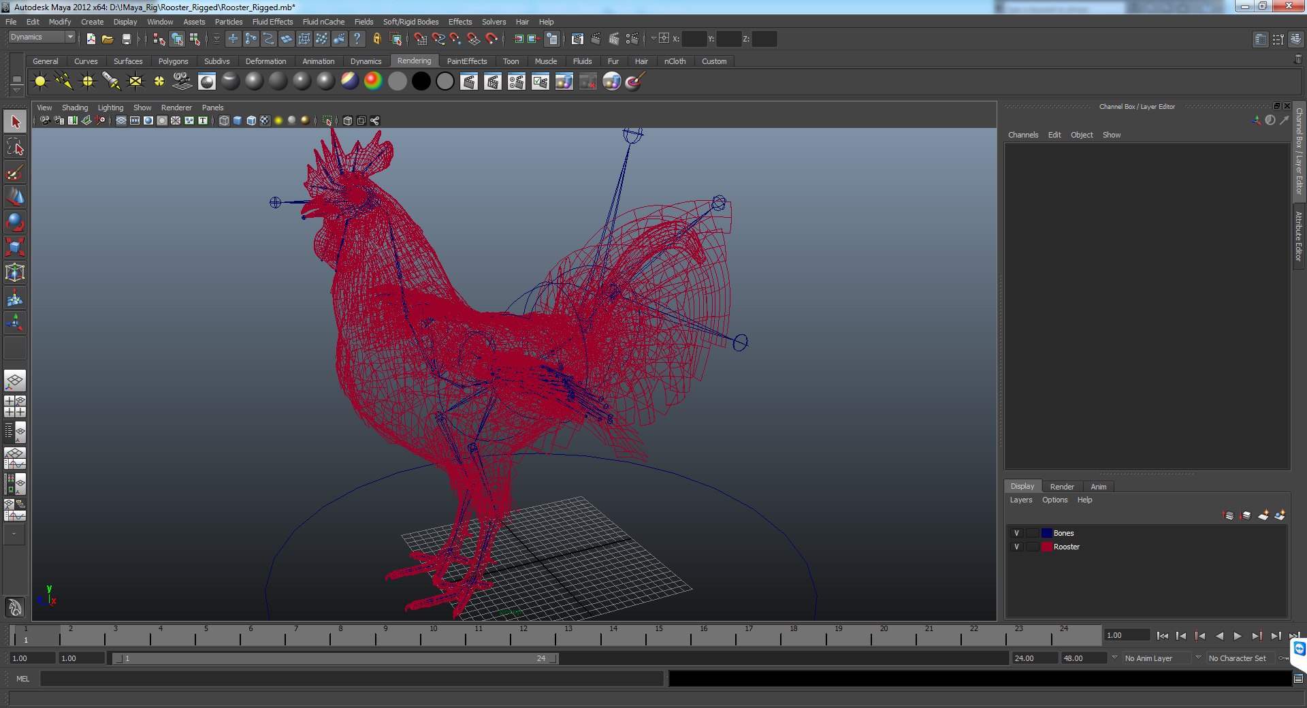Toggle display type box of Bones layer
Image resolution: width=1307 pixels, height=708 pixels.
pyautogui.click(x=1033, y=533)
